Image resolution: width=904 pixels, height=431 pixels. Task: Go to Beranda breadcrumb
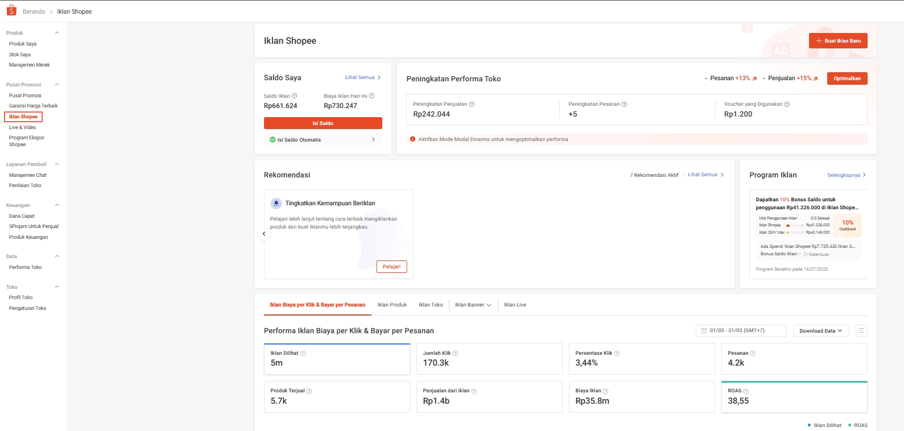(x=34, y=11)
